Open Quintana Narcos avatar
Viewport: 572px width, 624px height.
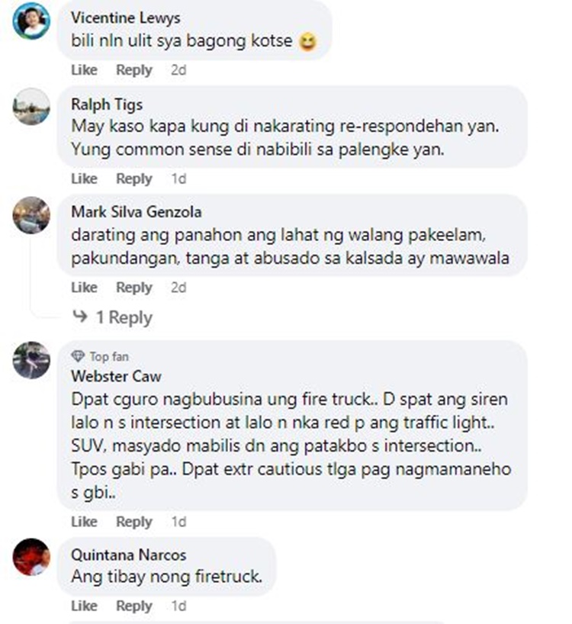(x=31, y=557)
